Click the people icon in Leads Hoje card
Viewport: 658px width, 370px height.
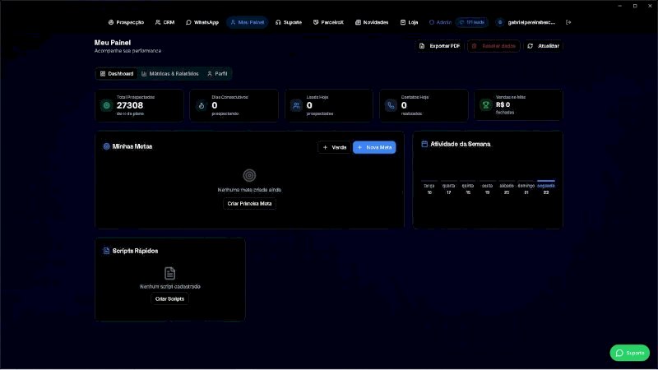(x=296, y=105)
